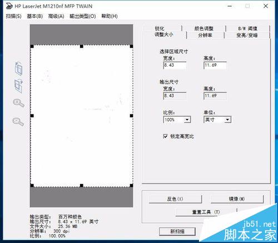Close the HP LaserJet TWAIN window

click(266, 6)
